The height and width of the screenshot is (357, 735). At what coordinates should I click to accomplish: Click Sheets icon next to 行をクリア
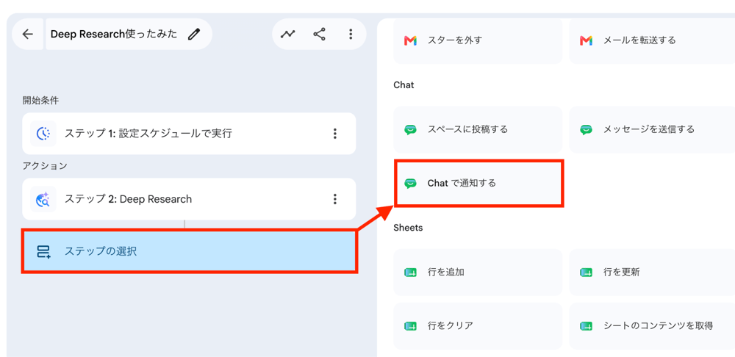pos(410,325)
